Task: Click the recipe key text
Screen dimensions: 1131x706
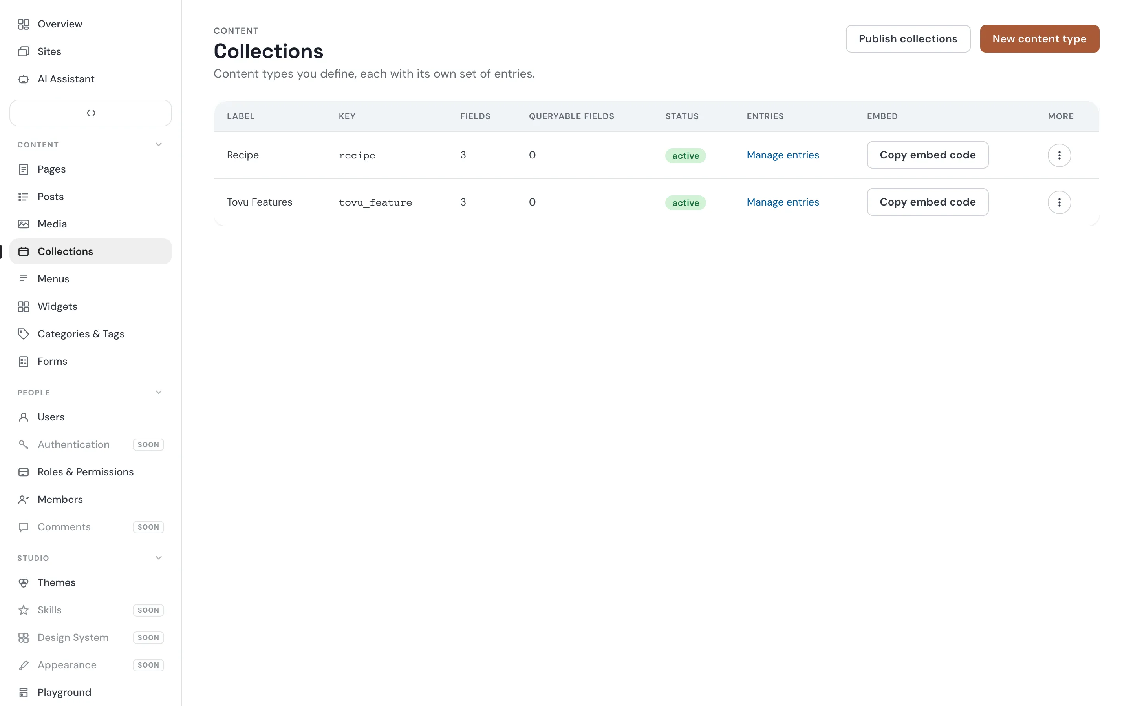Action: tap(357, 155)
